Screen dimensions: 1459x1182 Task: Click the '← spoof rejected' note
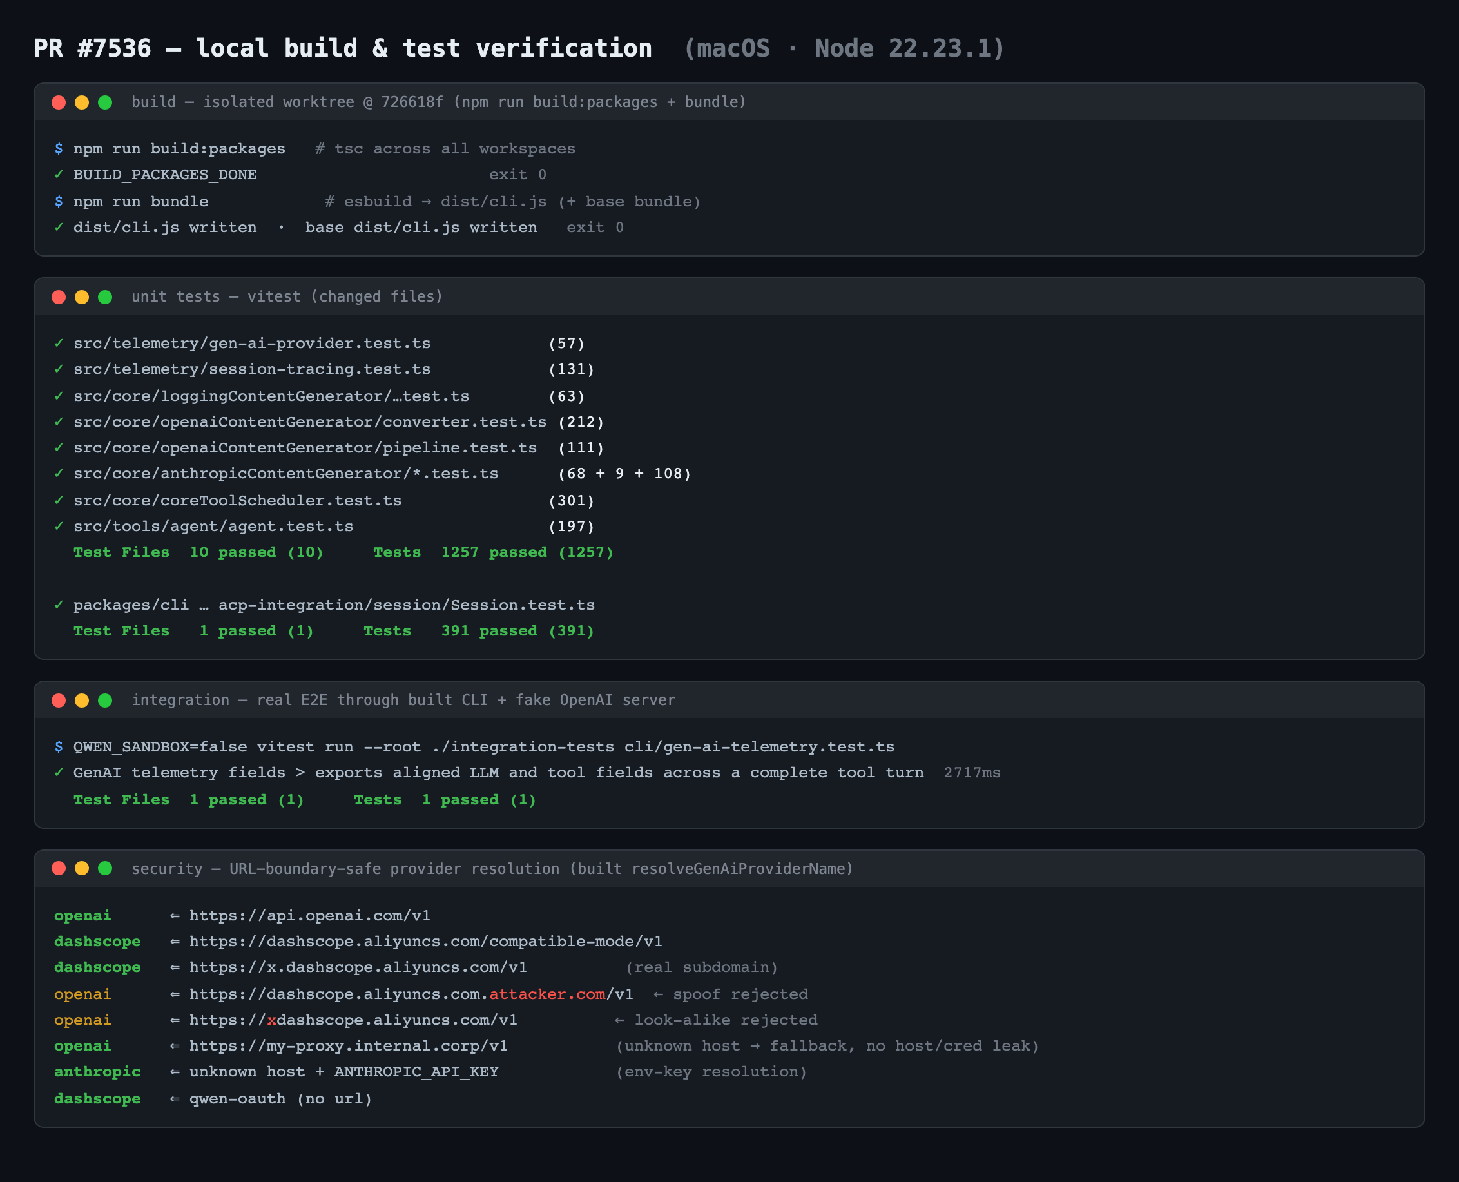pyautogui.click(x=731, y=994)
